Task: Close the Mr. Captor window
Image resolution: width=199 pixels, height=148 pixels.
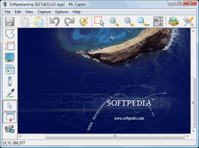Action: pos(190,3)
